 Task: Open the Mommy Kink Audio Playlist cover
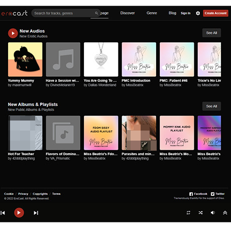point(177,133)
